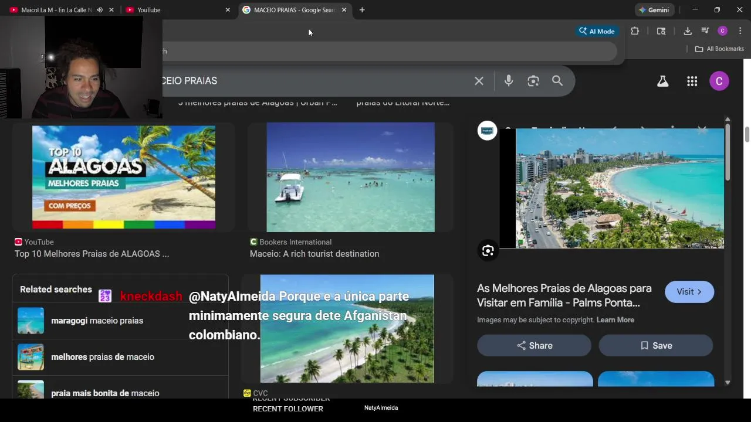Viewport: 751px width, 422px height.
Task: Click the Bookers International source label
Action: pos(295,242)
